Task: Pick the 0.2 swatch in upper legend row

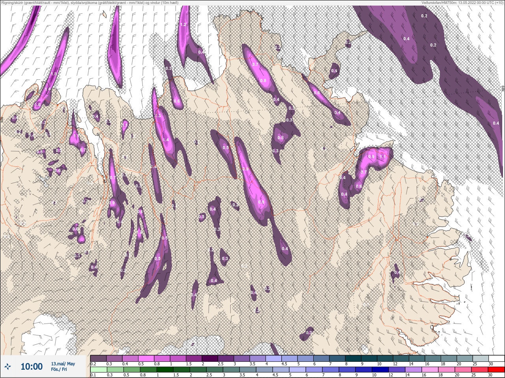Action: (x=98, y=358)
